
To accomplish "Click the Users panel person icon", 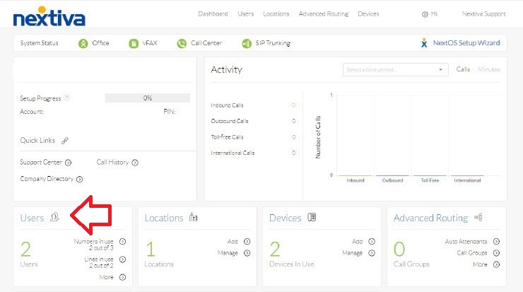I will 55,218.
